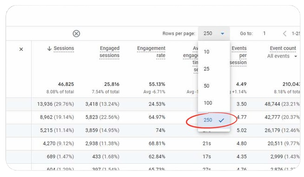Click the X icon beside Sessions column
The height and width of the screenshot is (177, 304).
[x=21, y=49]
